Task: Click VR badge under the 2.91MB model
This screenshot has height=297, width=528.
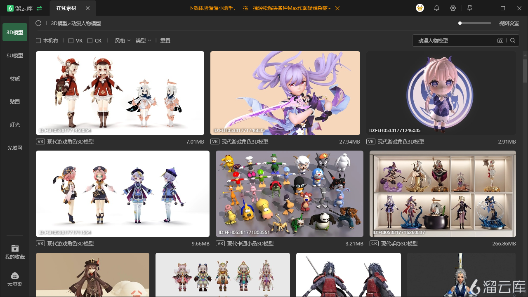Action: point(371,141)
